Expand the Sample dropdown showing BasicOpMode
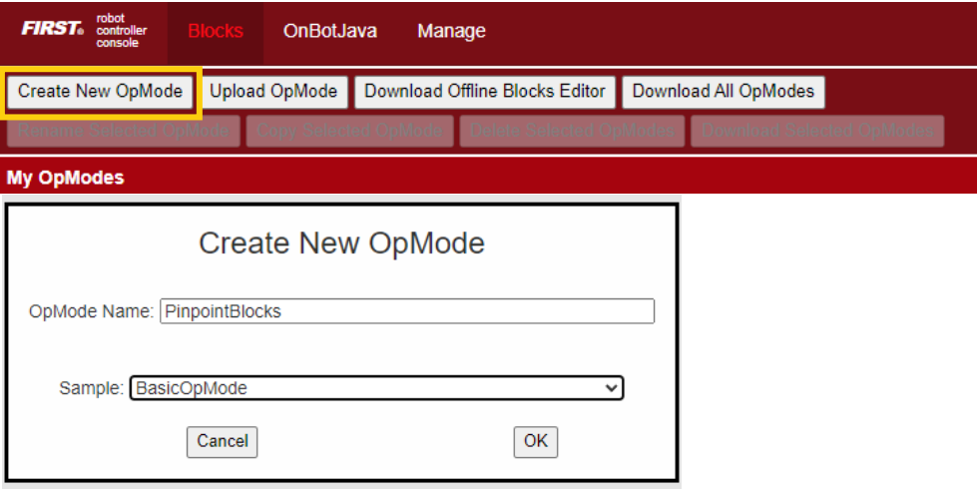Image resolution: width=978 pixels, height=490 pixels. click(376, 388)
